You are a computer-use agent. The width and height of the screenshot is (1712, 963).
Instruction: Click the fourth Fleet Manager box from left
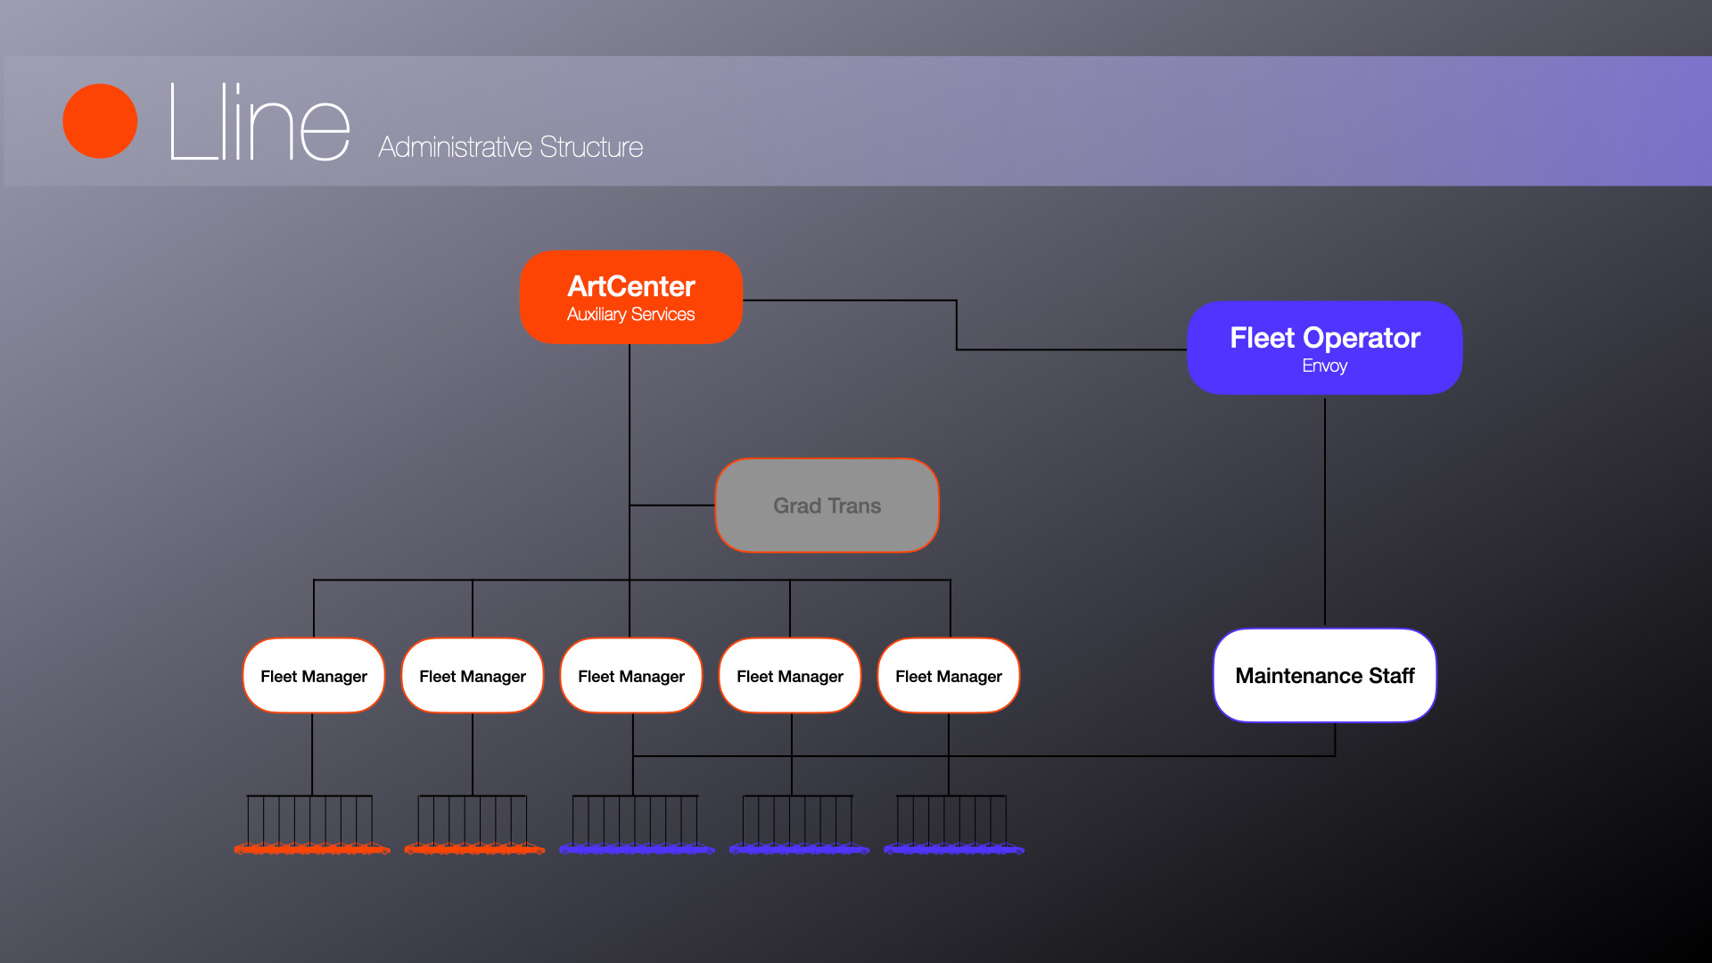coord(790,676)
